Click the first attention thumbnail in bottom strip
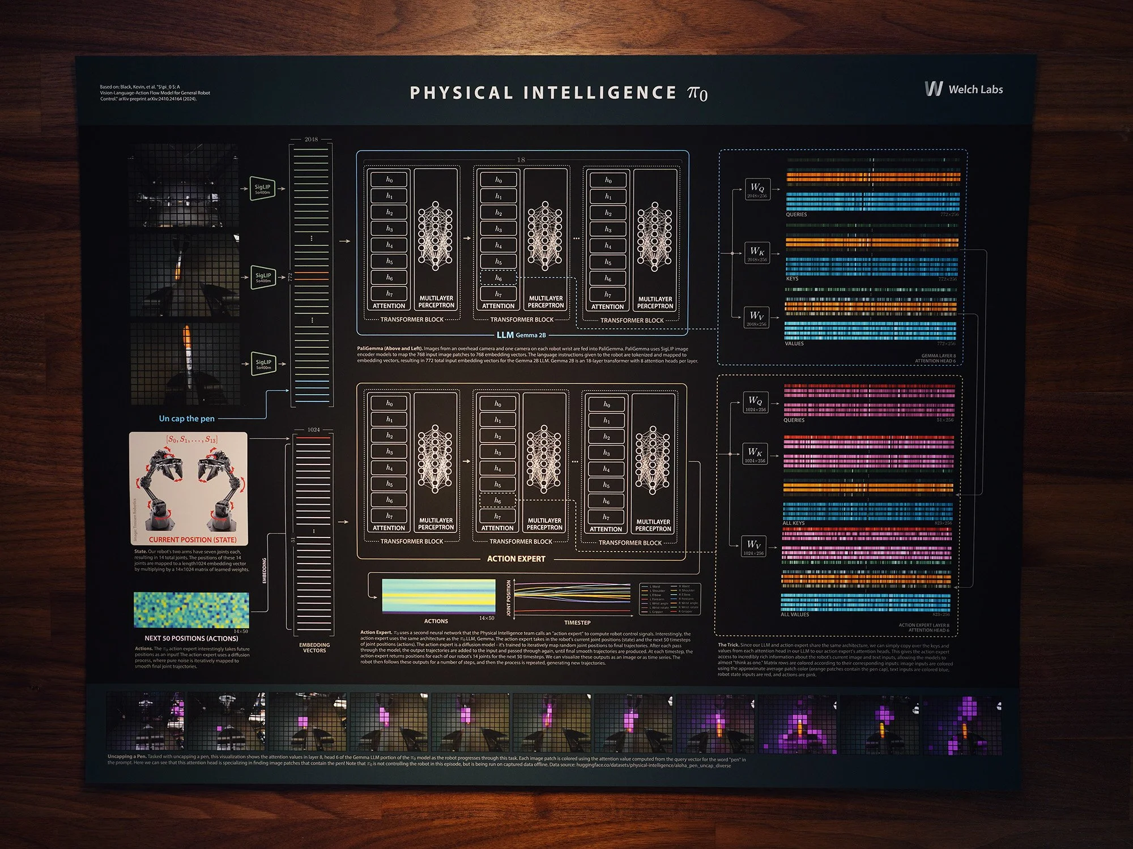This screenshot has height=849, width=1133. pos(145,722)
